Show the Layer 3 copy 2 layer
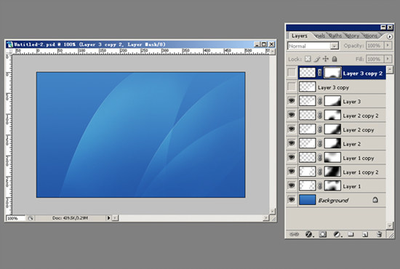 tap(292, 73)
